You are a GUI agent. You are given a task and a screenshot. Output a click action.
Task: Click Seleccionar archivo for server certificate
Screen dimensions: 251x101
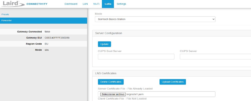click(x=113, y=94)
